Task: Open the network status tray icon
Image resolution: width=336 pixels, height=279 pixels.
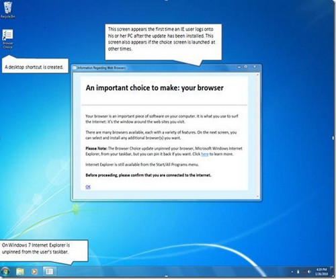Action: coord(304,272)
